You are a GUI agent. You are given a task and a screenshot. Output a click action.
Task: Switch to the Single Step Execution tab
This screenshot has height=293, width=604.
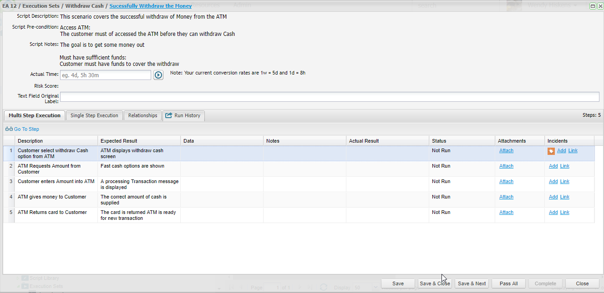click(94, 115)
